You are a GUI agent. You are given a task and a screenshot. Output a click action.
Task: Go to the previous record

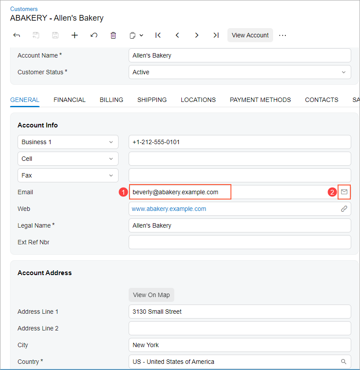coord(177,35)
